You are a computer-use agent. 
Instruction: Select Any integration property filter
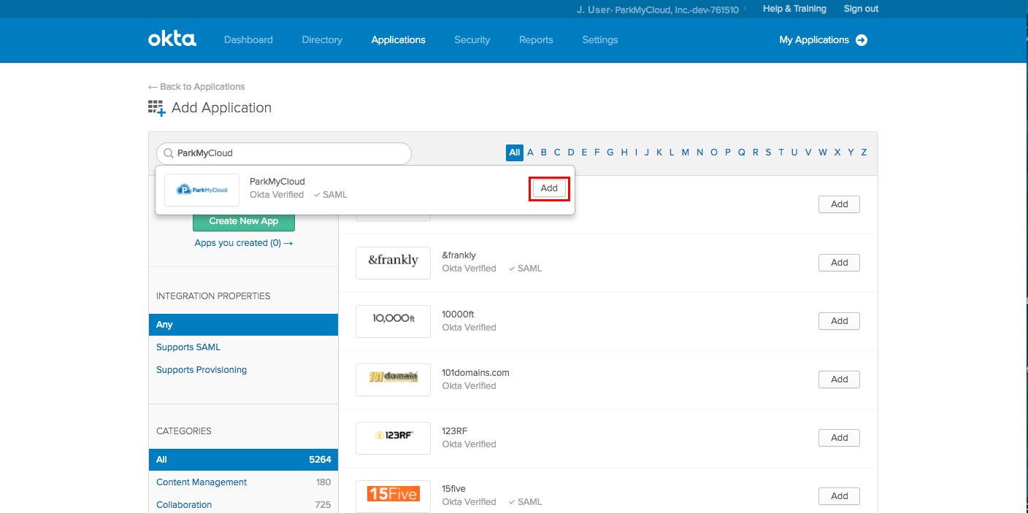243,325
